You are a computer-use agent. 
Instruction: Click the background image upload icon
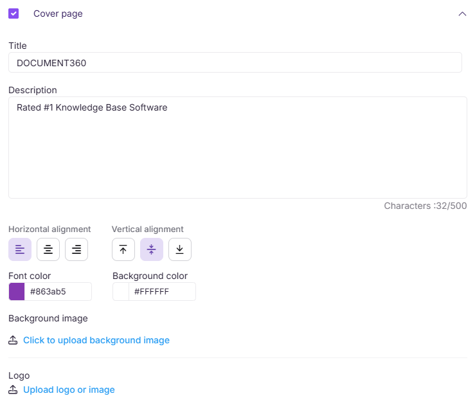click(x=13, y=340)
